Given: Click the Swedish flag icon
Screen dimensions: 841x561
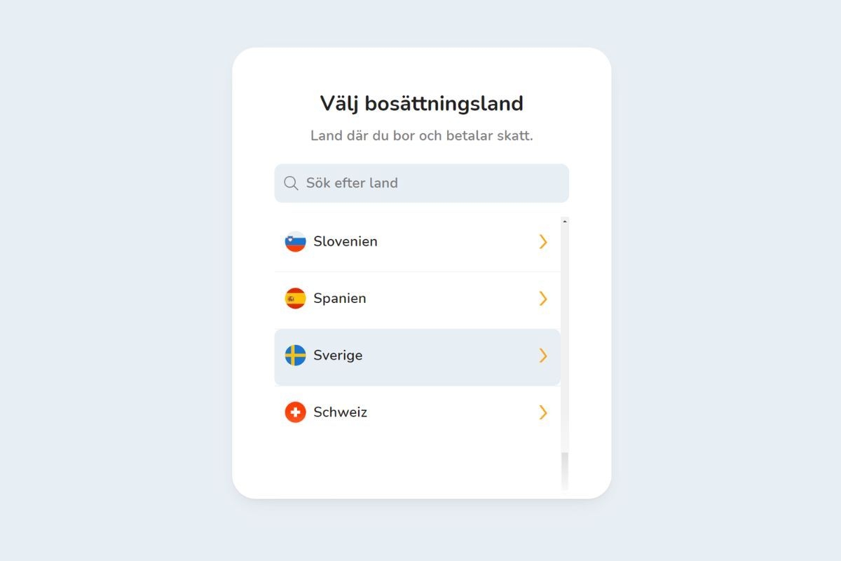Looking at the screenshot, I should (x=295, y=356).
